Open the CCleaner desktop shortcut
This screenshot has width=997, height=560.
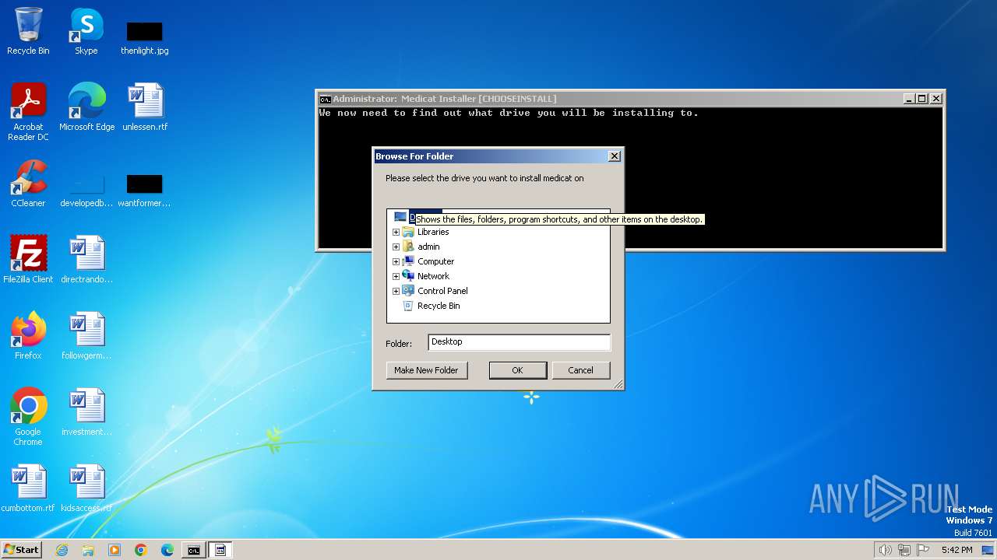[x=28, y=184]
